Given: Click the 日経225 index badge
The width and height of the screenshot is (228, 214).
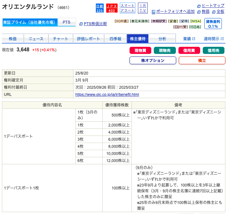Looking at the screenshot, I should tap(100, 8).
